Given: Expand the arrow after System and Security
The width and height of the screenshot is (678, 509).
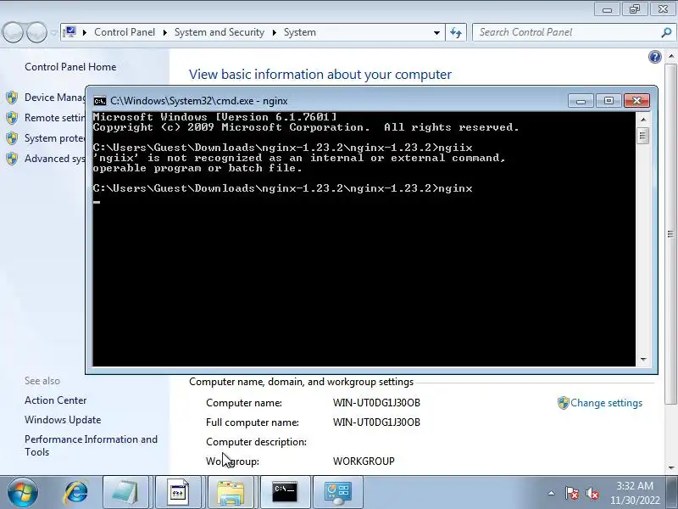Looking at the screenshot, I should coord(274,32).
